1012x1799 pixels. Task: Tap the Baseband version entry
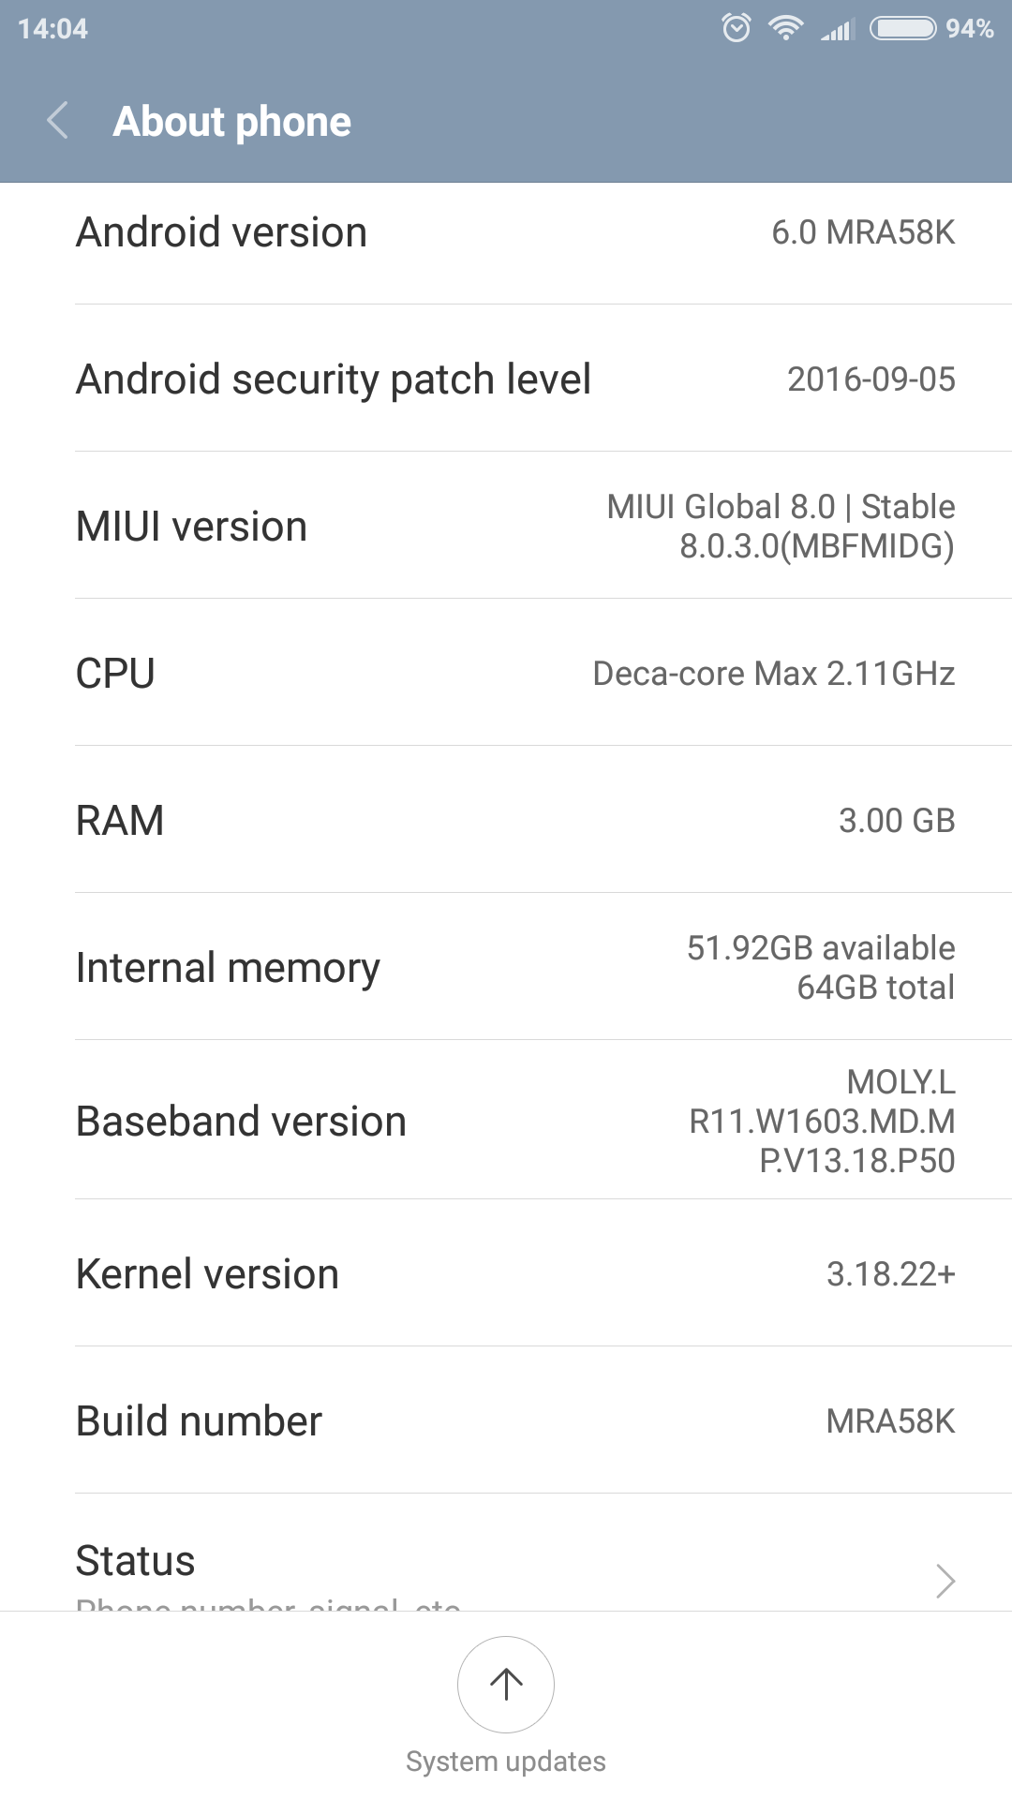506,1122
